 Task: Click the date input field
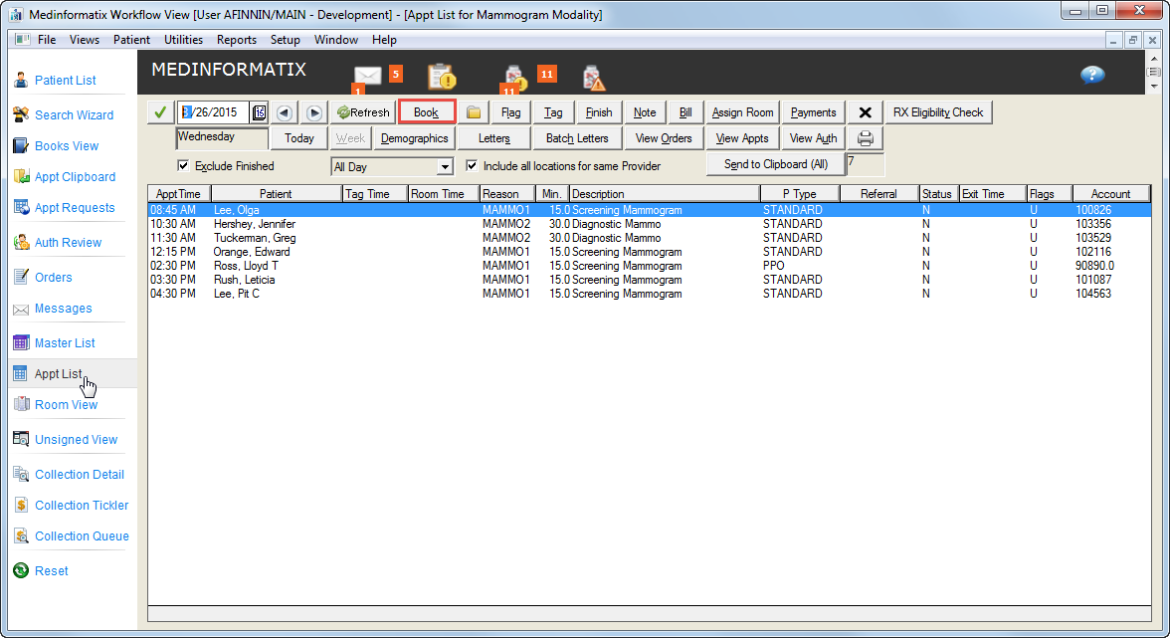[213, 112]
